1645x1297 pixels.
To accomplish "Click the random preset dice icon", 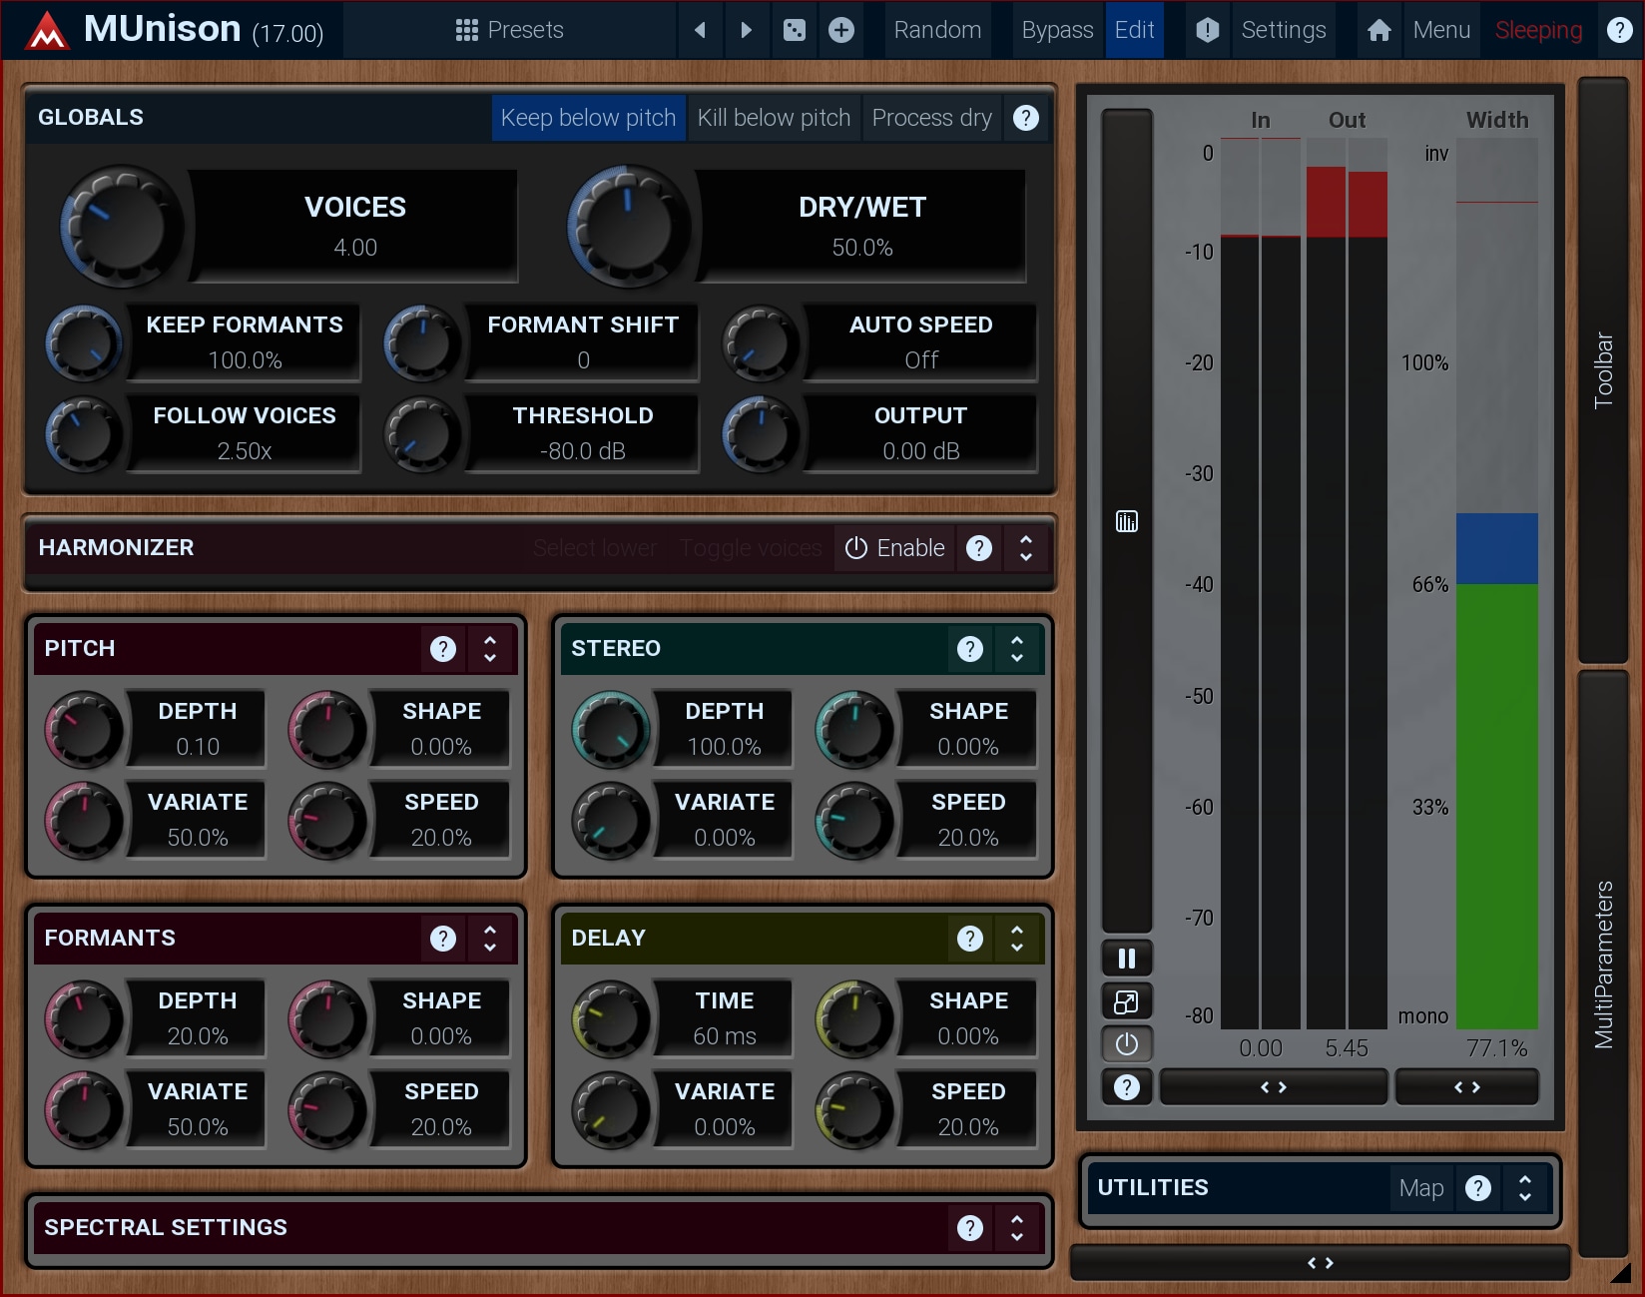I will 795,30.
